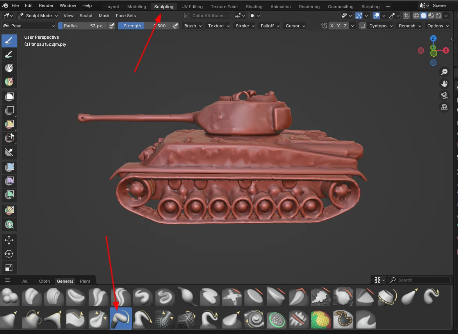Open the Pose brush selector dropdown
The height and width of the screenshot is (334, 458).
[29, 26]
